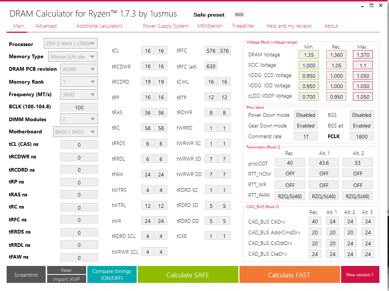
Task: Select the SOC Voltage Rec. value 1.05
Action: (x=336, y=65)
